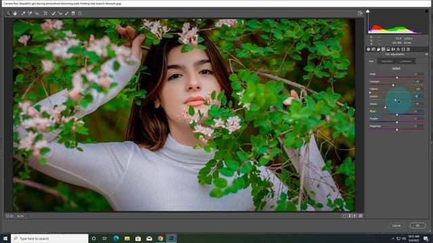Open the Lens Corrections panel icon
433x243 pixels.
tap(393, 49)
